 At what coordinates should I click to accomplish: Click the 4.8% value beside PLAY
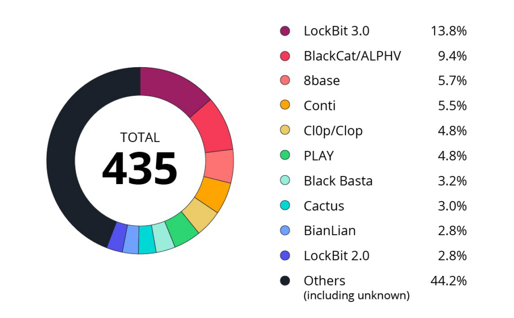pyautogui.click(x=452, y=155)
